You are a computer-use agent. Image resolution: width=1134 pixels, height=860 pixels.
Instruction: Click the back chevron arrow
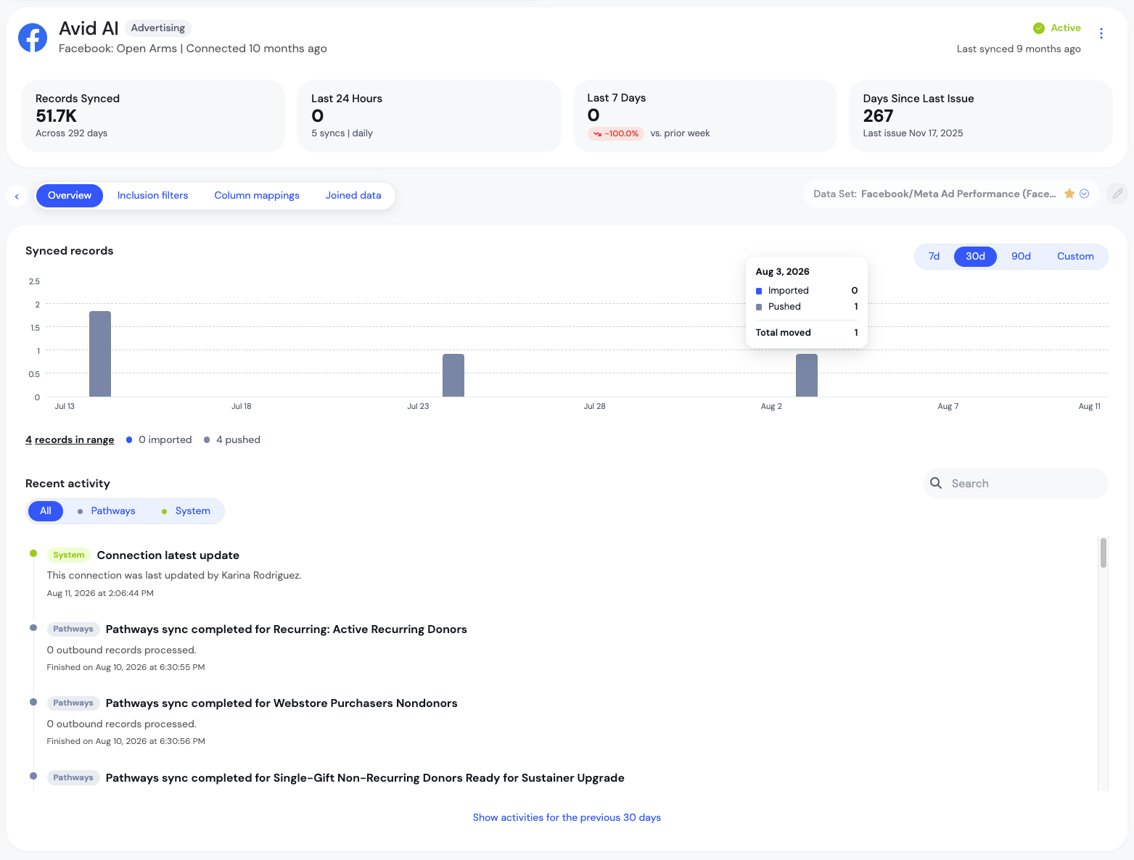coord(17,196)
